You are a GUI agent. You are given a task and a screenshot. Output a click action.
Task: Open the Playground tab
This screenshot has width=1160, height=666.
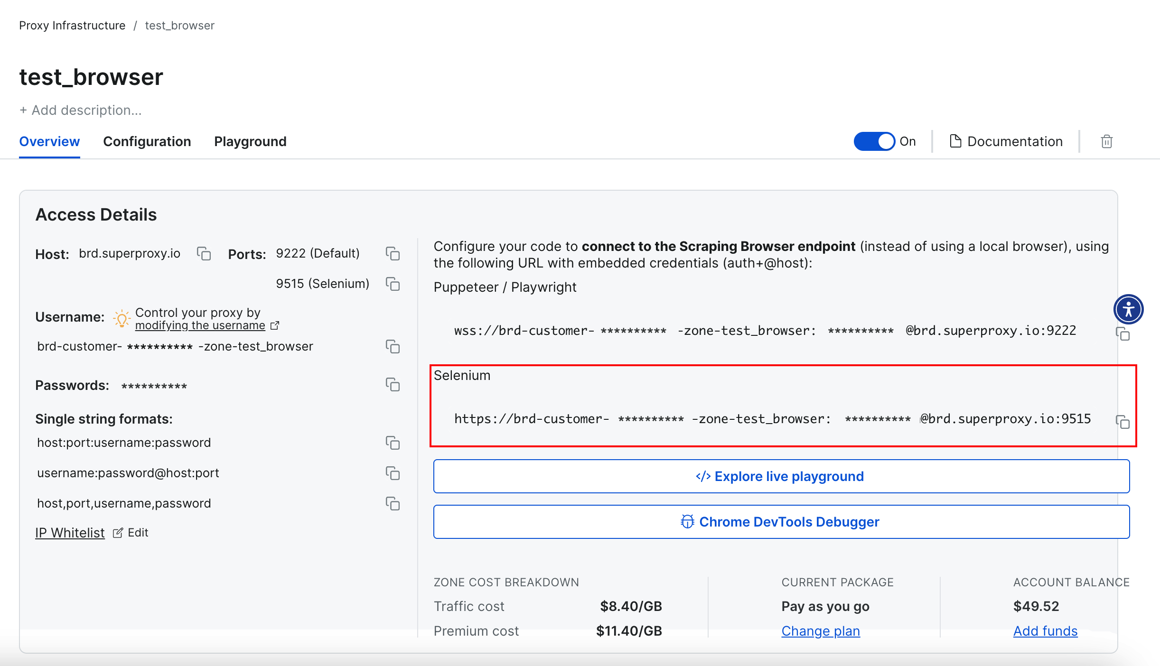(250, 141)
